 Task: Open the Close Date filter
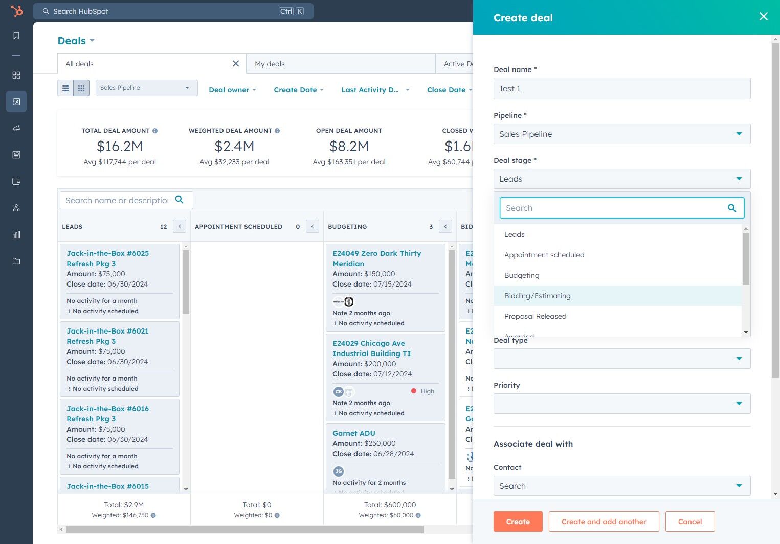click(450, 90)
